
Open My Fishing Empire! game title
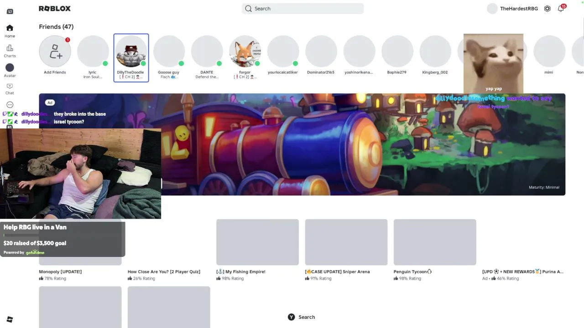(x=241, y=272)
